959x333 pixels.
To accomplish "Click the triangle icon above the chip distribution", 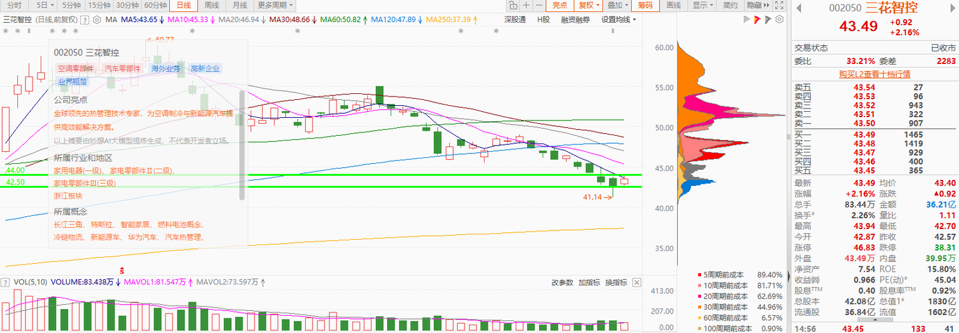I will tap(768, 20).
